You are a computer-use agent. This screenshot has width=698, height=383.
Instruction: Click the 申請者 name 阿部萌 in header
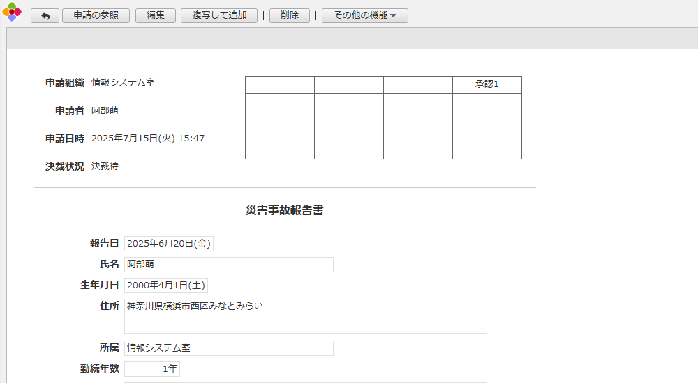[105, 111]
